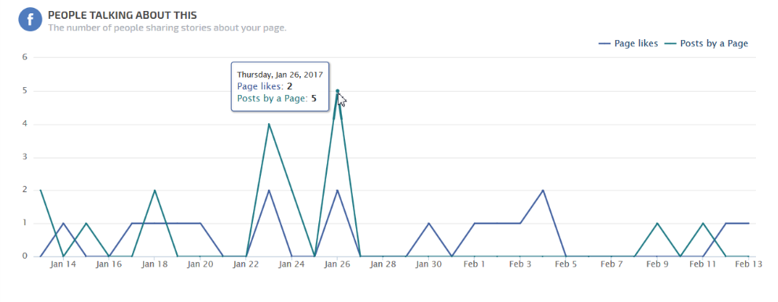Click the Posts by a Page peak on Jan 18
The width and height of the screenshot is (778, 302).
(155, 190)
